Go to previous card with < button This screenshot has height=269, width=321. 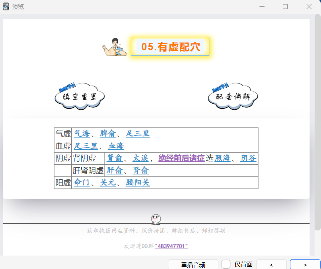point(272,265)
